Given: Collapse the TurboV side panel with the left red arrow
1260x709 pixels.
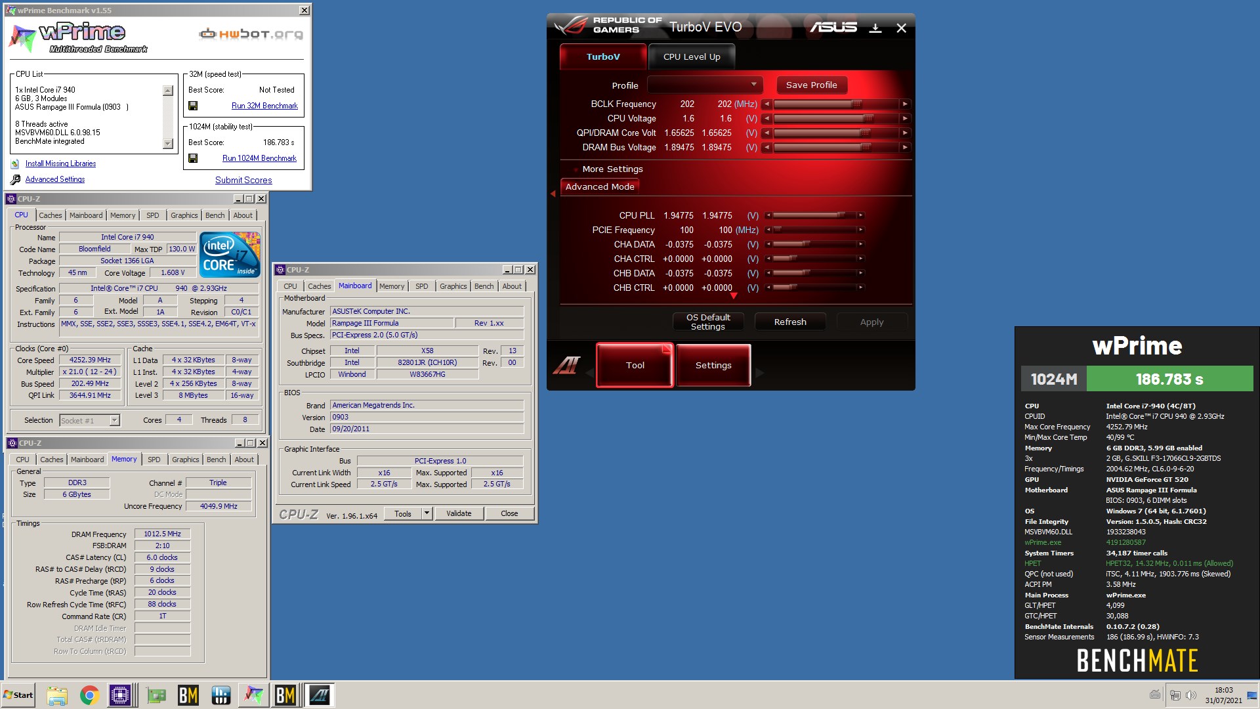Looking at the screenshot, I should point(553,194).
